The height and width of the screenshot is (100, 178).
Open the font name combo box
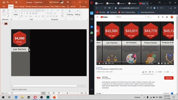(x=29, y=11)
